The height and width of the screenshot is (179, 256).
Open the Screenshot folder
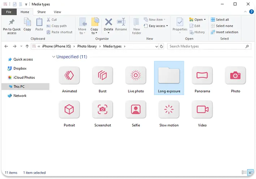pyautogui.click(x=103, y=114)
